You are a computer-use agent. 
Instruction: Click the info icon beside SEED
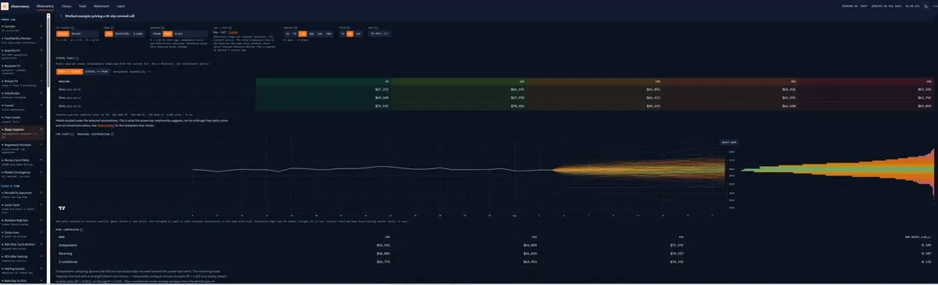[376, 27]
